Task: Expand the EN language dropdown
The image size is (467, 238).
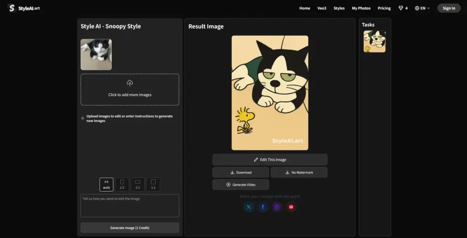Action: pos(422,8)
